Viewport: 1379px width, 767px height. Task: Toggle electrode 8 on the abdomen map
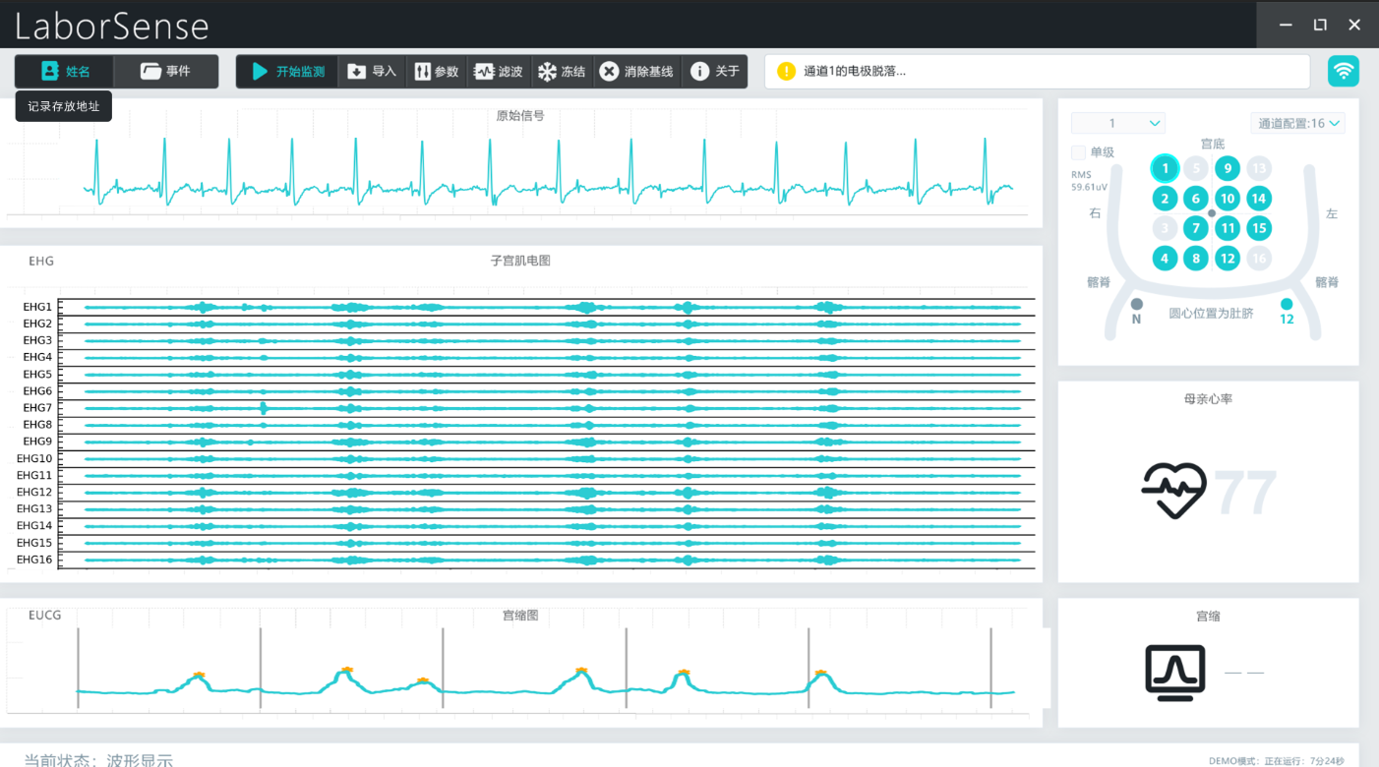(1196, 259)
